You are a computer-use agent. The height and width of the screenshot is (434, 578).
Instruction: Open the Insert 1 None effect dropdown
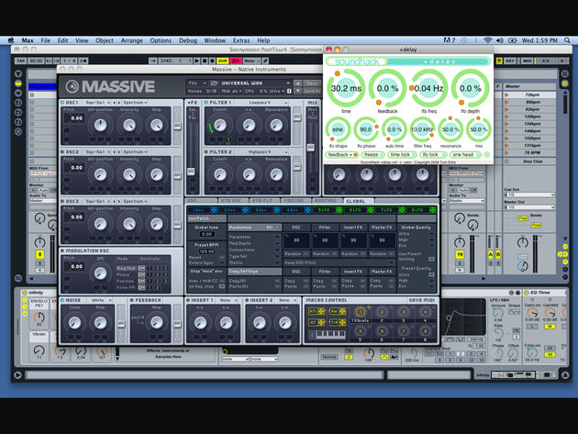pos(228,300)
